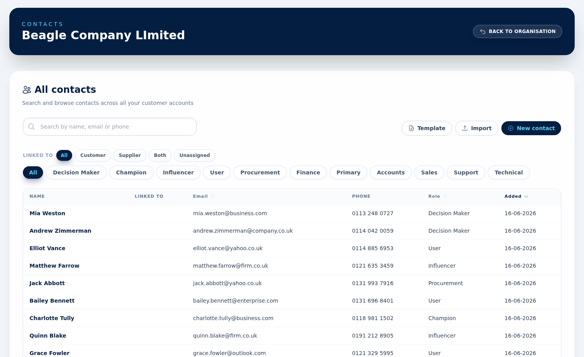Click Procurement role in Jack Abbott row

(445, 283)
